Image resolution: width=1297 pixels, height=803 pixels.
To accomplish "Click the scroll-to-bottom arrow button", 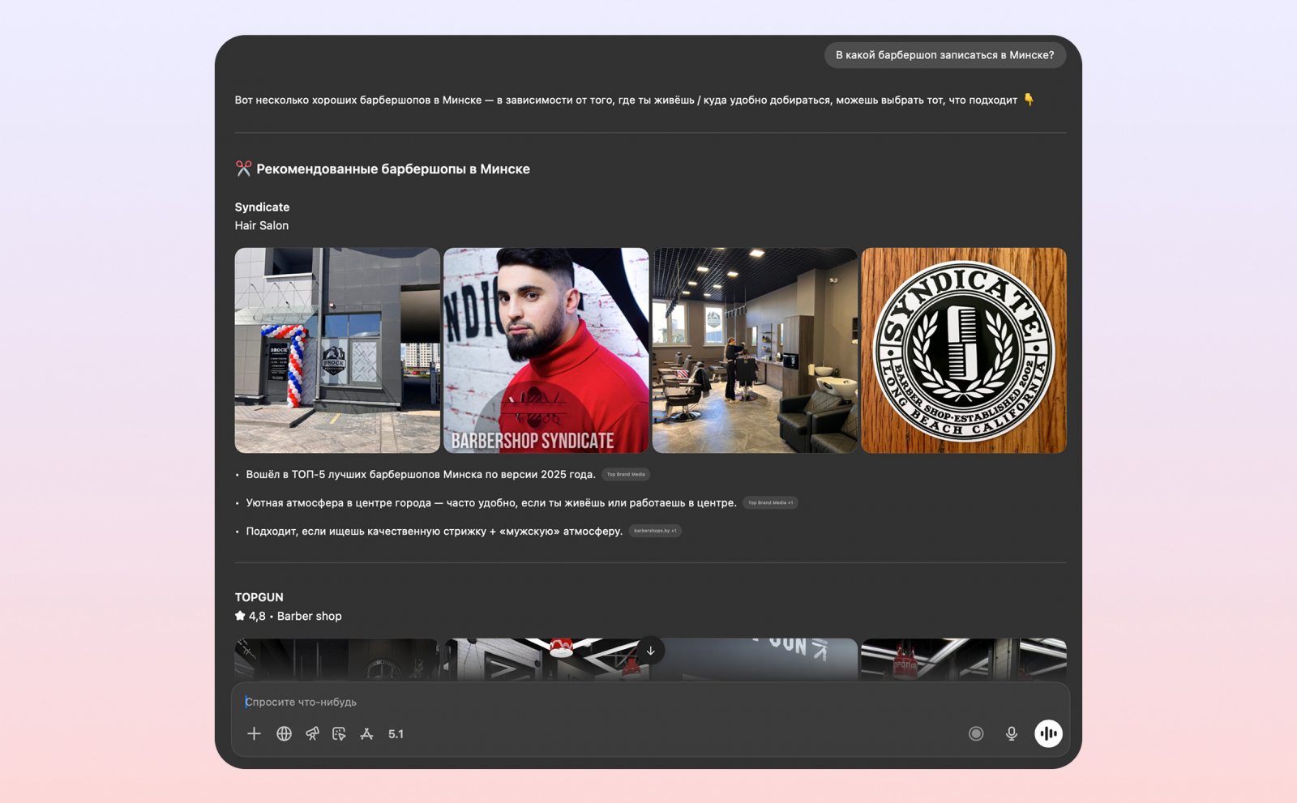I will click(x=650, y=651).
